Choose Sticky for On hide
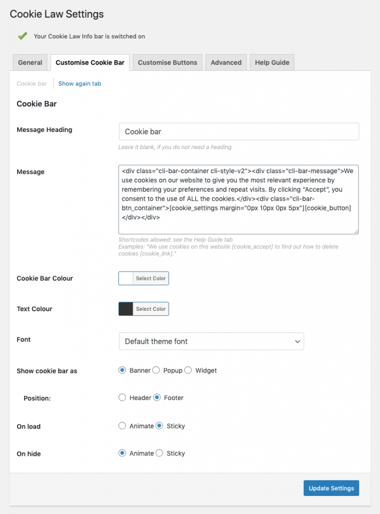The image size is (380, 514). [159, 453]
